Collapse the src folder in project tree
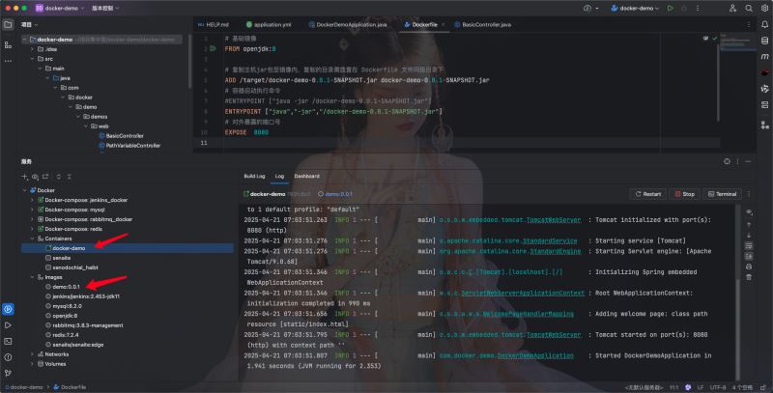The height and width of the screenshot is (393, 773). (x=33, y=59)
